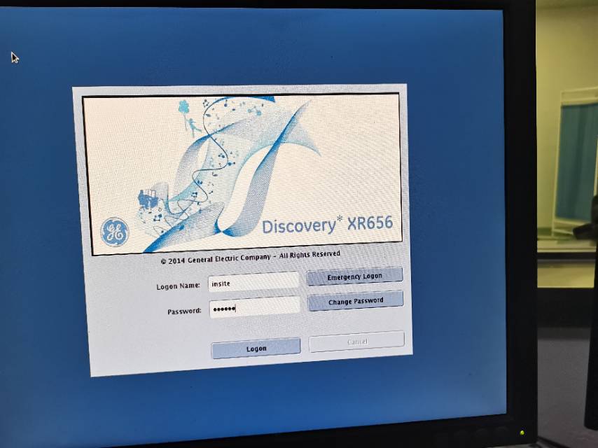Screen dimensions: 598x448
Task: Click the 2014 General Electric copyright text
Action: pyautogui.click(x=250, y=257)
